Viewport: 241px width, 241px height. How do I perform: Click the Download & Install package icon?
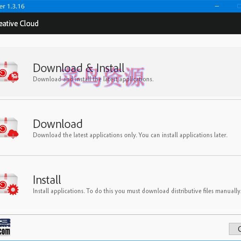[x=9, y=72]
